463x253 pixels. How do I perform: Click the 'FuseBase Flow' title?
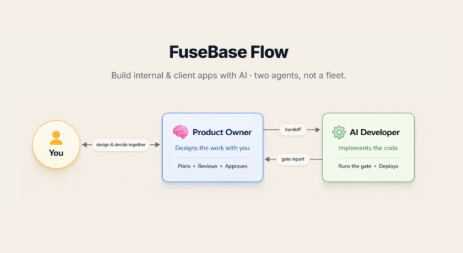(228, 52)
